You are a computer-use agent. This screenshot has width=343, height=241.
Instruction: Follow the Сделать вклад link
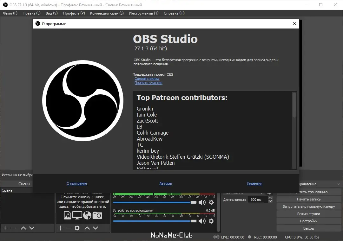[147, 79]
